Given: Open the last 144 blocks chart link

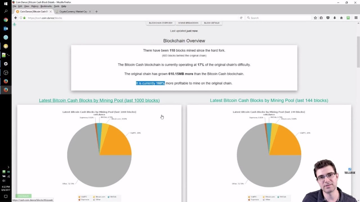Looking at the screenshot, I should [269, 100].
